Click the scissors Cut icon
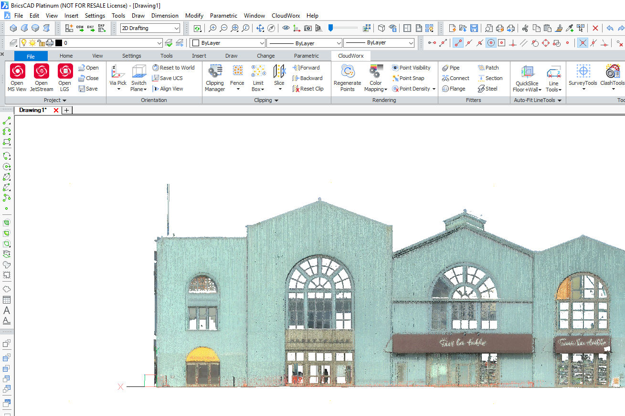Image resolution: width=625 pixels, height=416 pixels. (525, 28)
